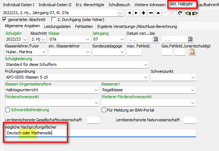Enable 2. Durchgang (oder höher) checkbox
This screenshot has height=151, width=219.
click(53, 19)
